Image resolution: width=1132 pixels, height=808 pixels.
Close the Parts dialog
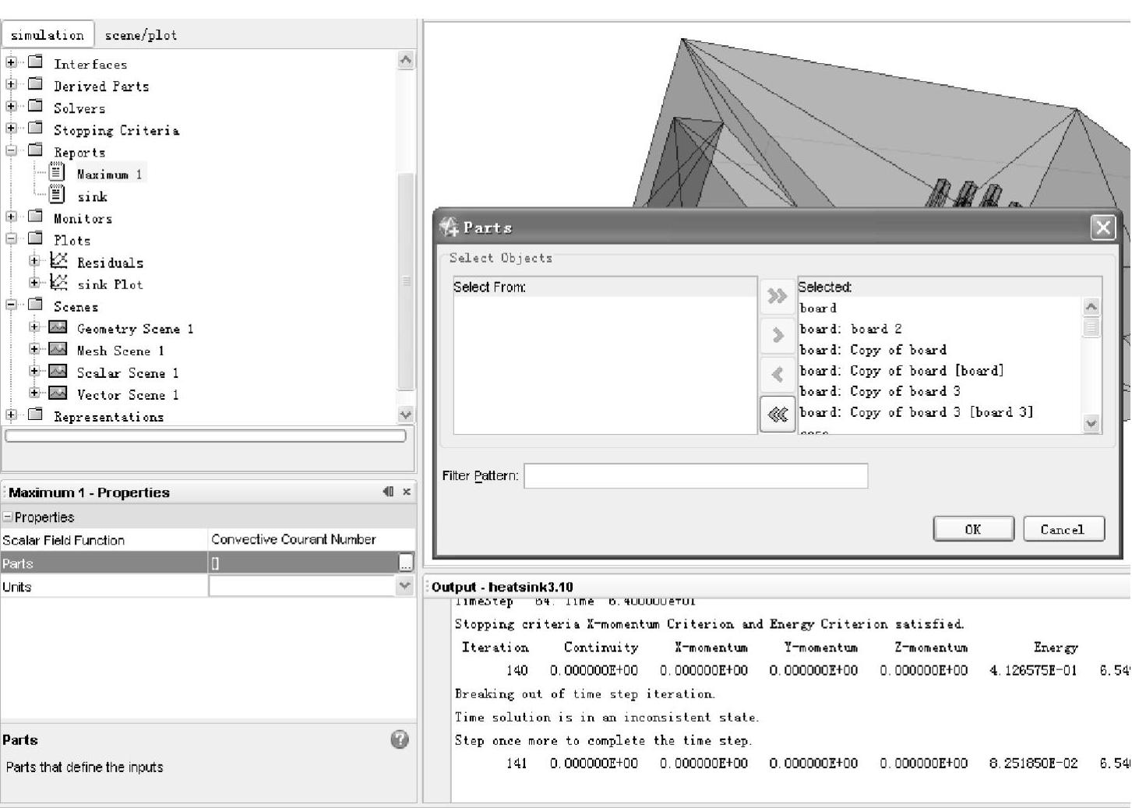tap(1103, 228)
